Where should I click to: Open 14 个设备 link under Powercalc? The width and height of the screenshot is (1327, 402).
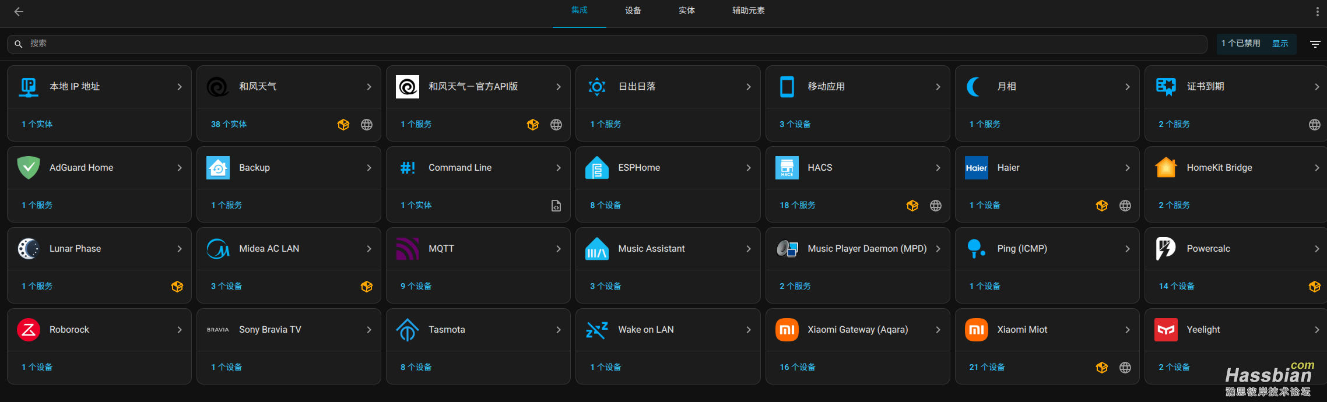pos(1176,286)
